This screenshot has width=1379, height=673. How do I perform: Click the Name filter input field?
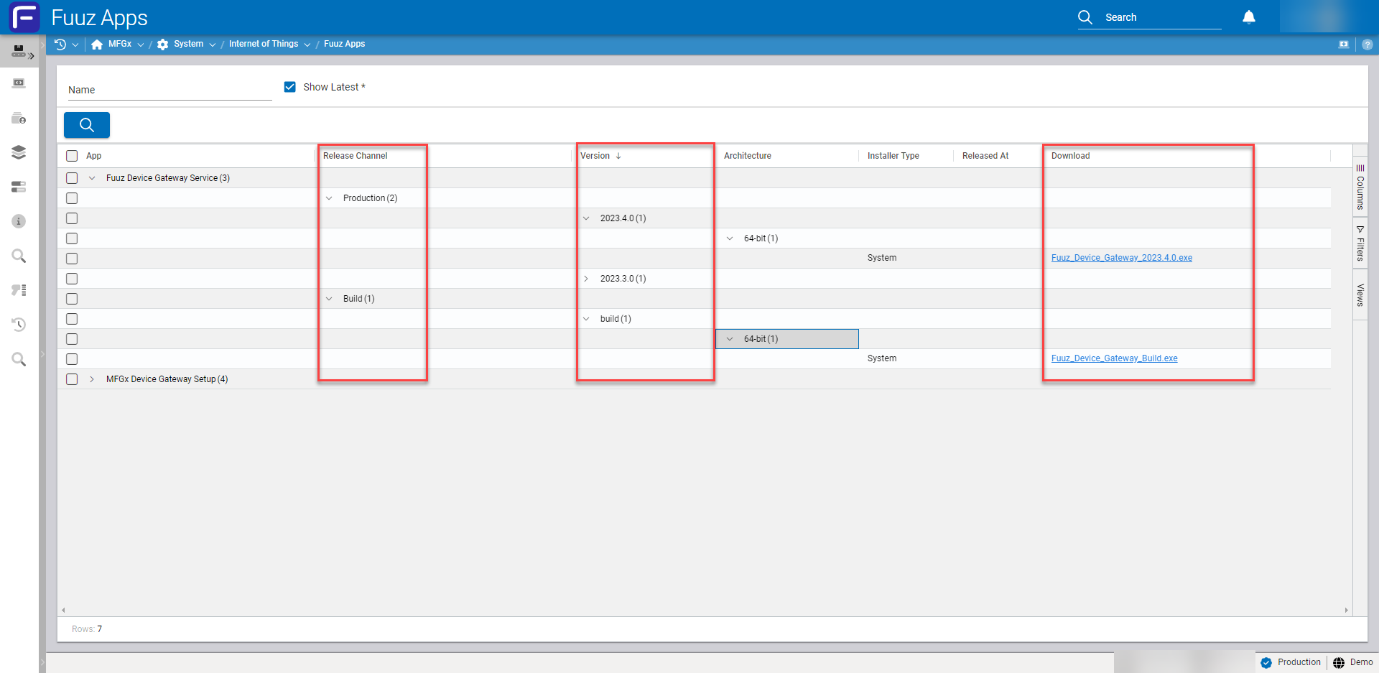[169, 90]
